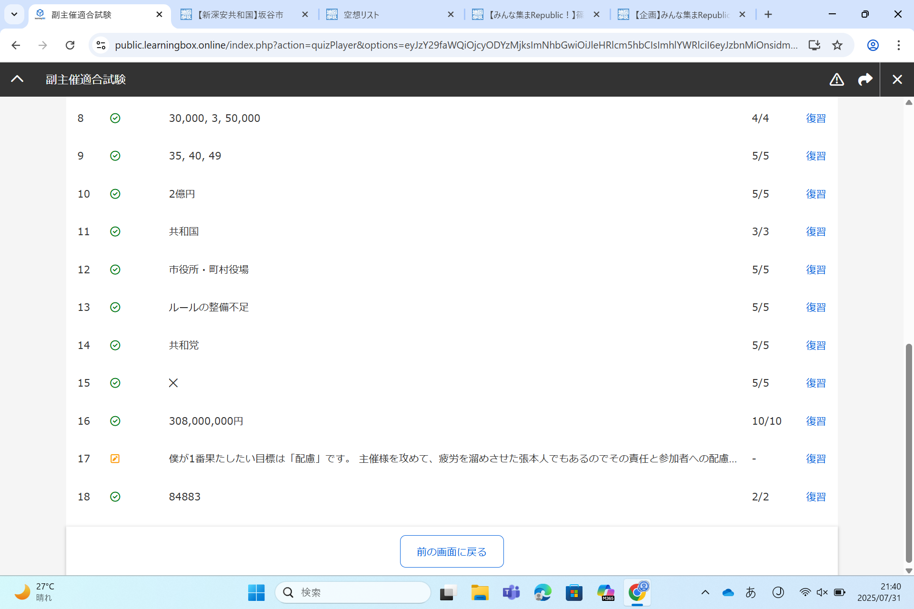Click the share arrow icon in header

tap(865, 80)
